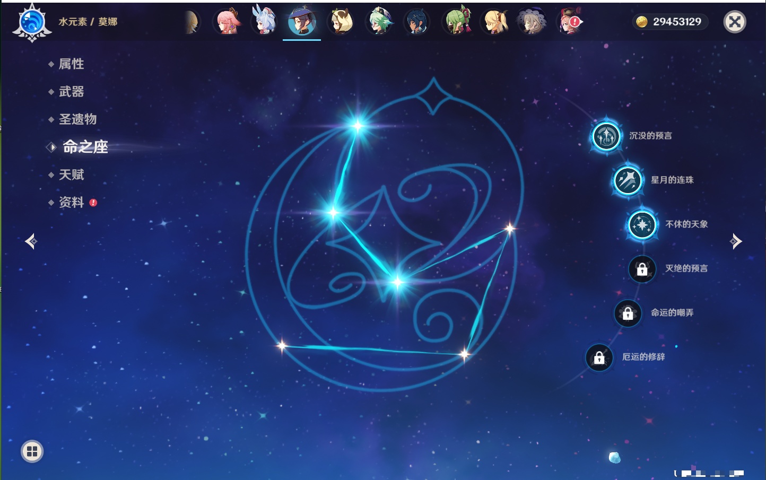The width and height of the screenshot is (766, 480).
Task: Click the 沉没的预言 label
Action: click(650, 136)
